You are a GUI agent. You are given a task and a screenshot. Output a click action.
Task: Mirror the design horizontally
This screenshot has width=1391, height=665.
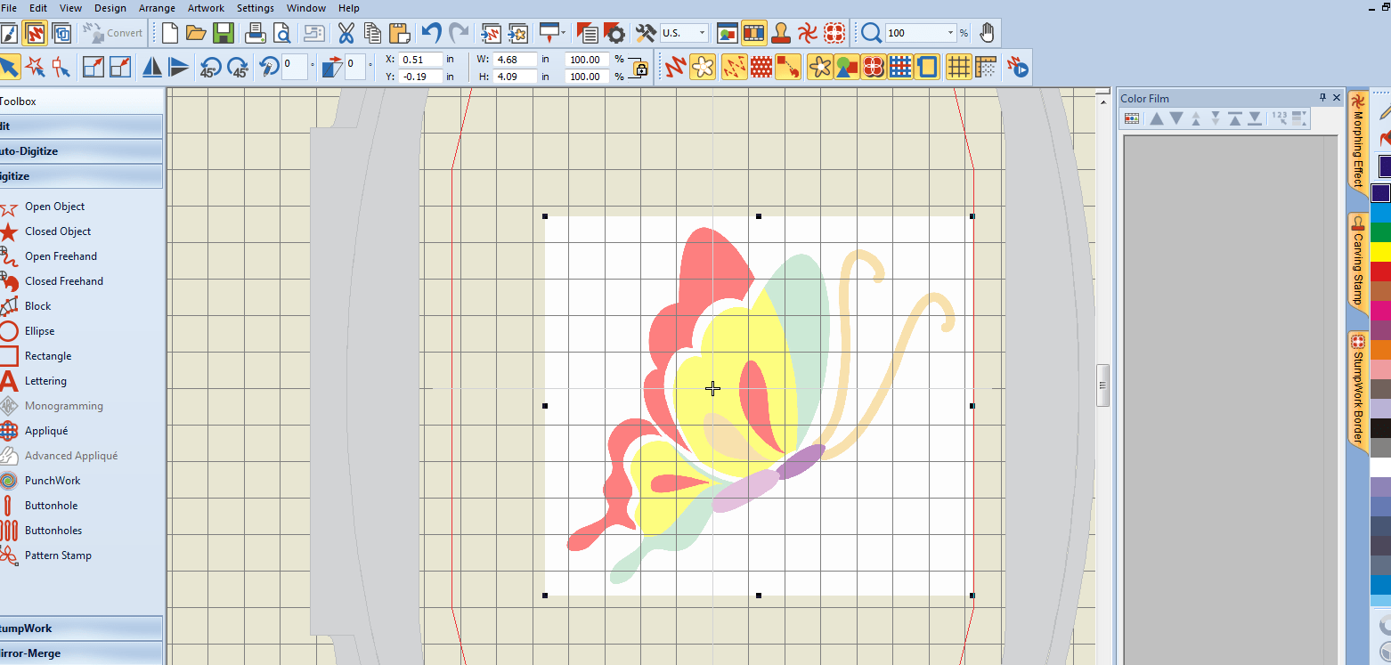tap(151, 66)
